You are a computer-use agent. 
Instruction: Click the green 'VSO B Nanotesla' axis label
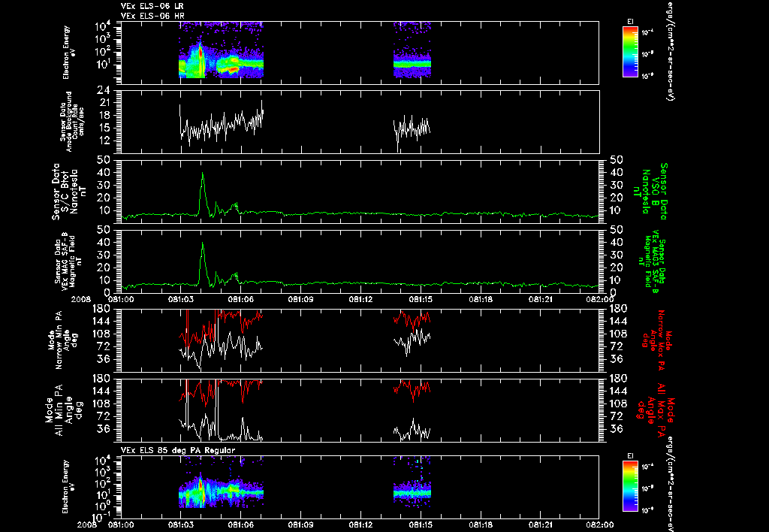[x=650, y=192]
